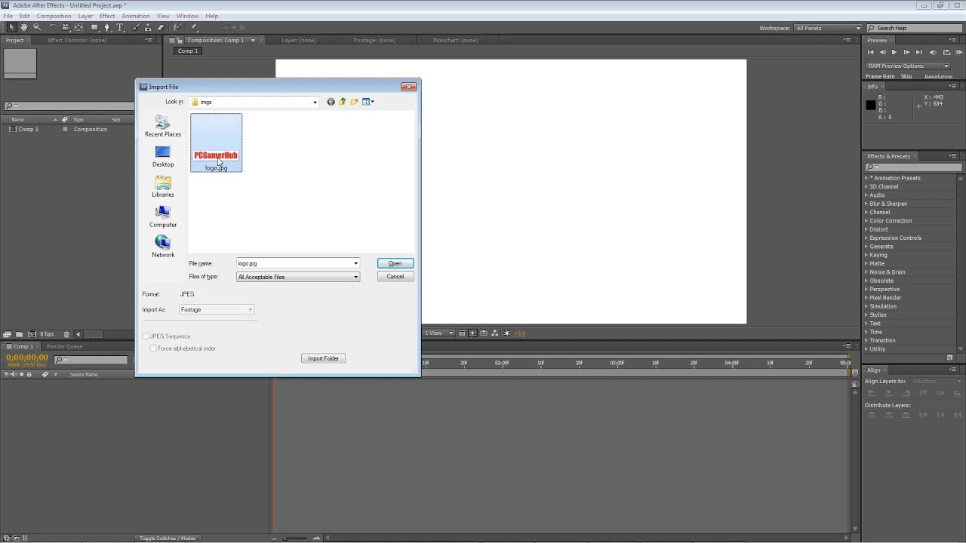
Task: Select the Unified Camera tool
Action: click(66, 27)
